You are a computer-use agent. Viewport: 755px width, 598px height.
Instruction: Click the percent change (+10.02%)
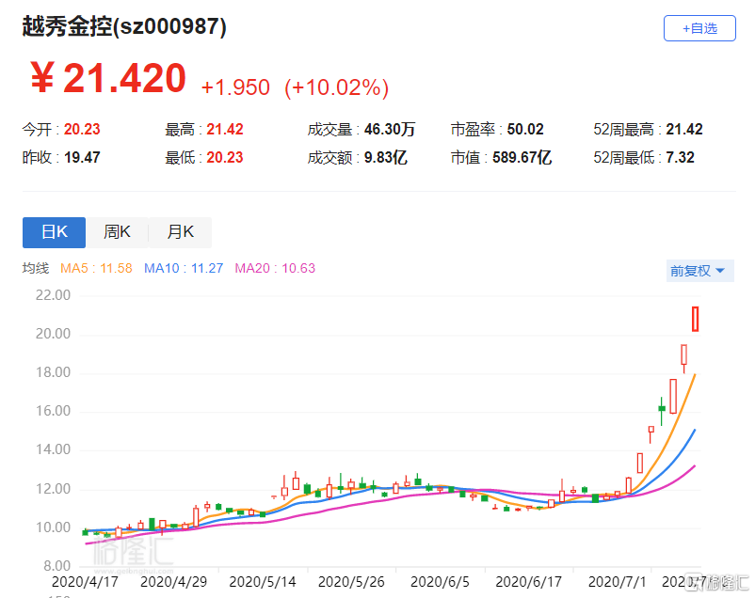coord(337,88)
